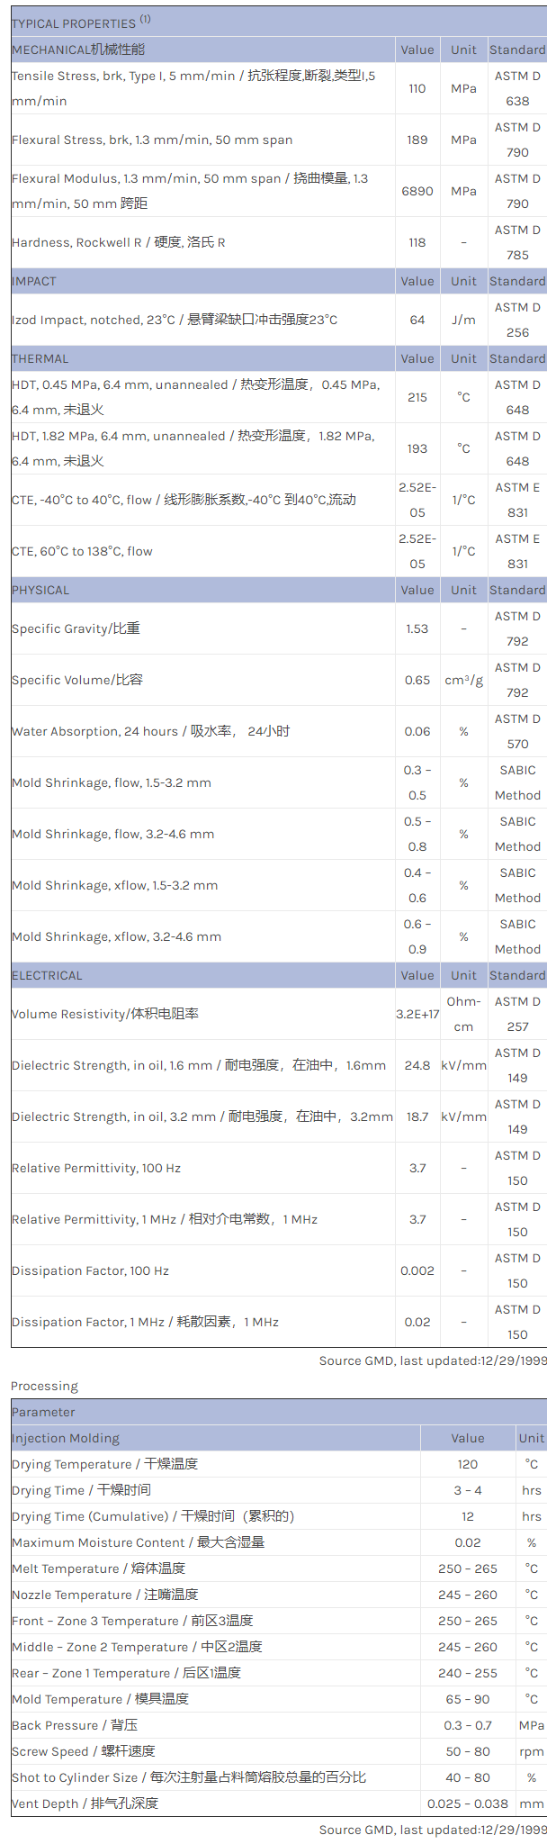Click the Specific Gravity value 1.53
The height and width of the screenshot is (1844, 547).
(x=417, y=628)
